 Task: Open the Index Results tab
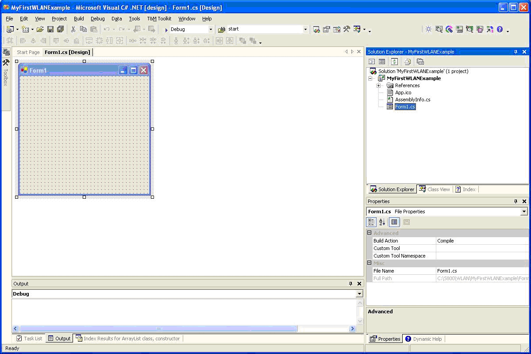(x=128, y=339)
